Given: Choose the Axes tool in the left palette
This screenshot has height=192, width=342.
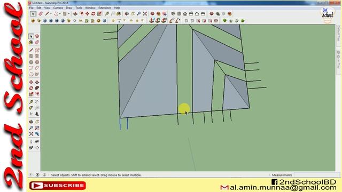Looking at the screenshot, I should pyautogui.click(x=31, y=114).
